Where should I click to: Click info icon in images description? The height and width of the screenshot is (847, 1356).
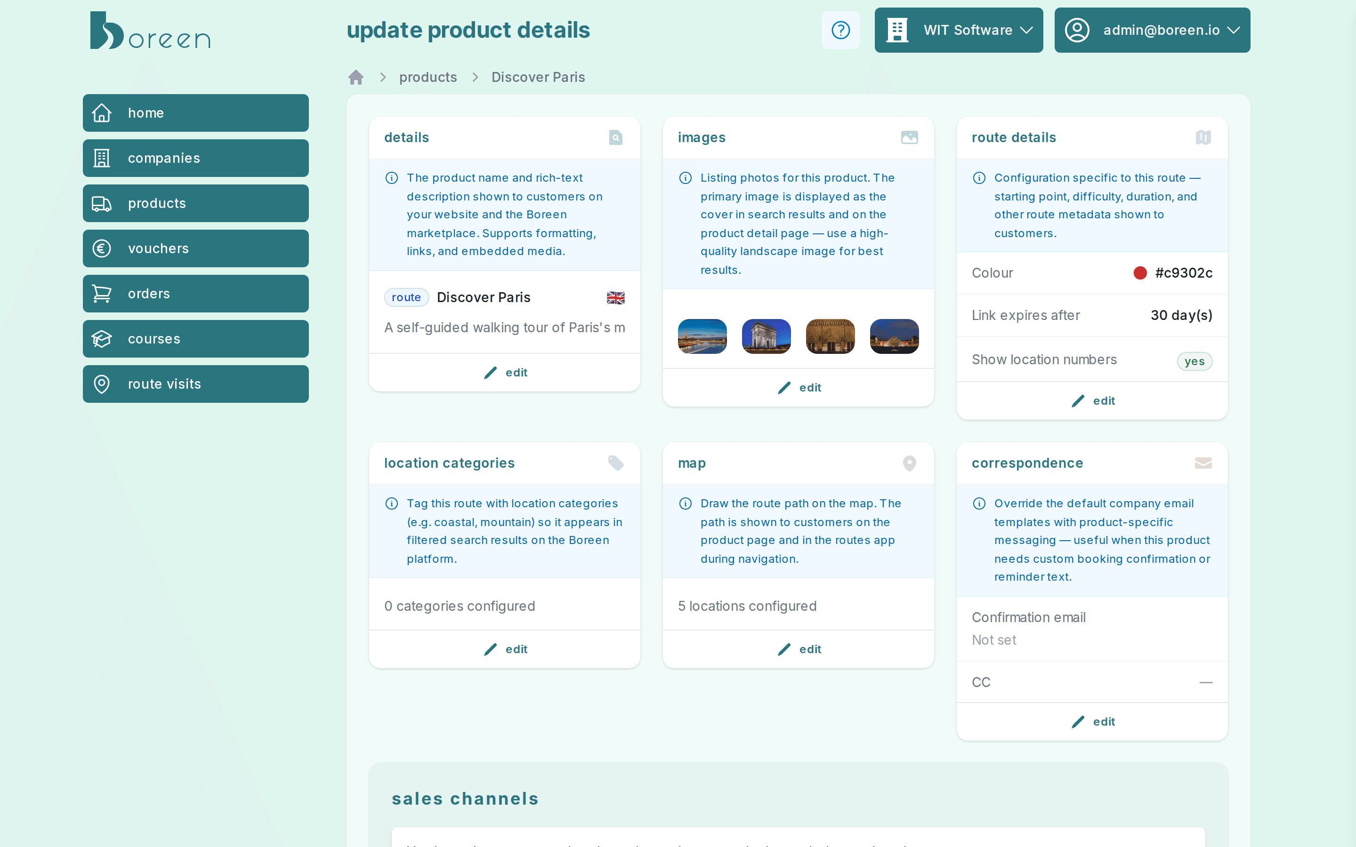point(685,178)
